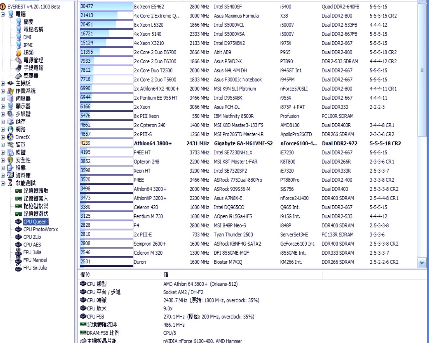This screenshot has width=429, height=343.
Task: Expand the 作業系統 tree node
Action: [3, 91]
